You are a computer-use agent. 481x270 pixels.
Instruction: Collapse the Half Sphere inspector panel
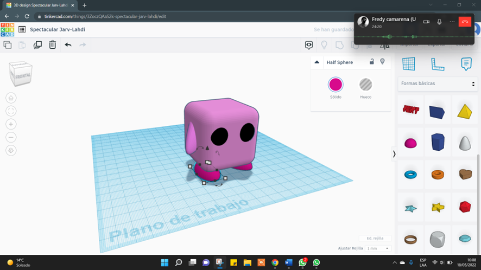pos(317,62)
